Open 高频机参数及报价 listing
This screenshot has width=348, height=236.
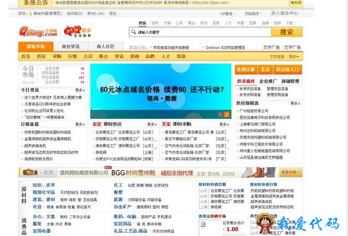38,159
